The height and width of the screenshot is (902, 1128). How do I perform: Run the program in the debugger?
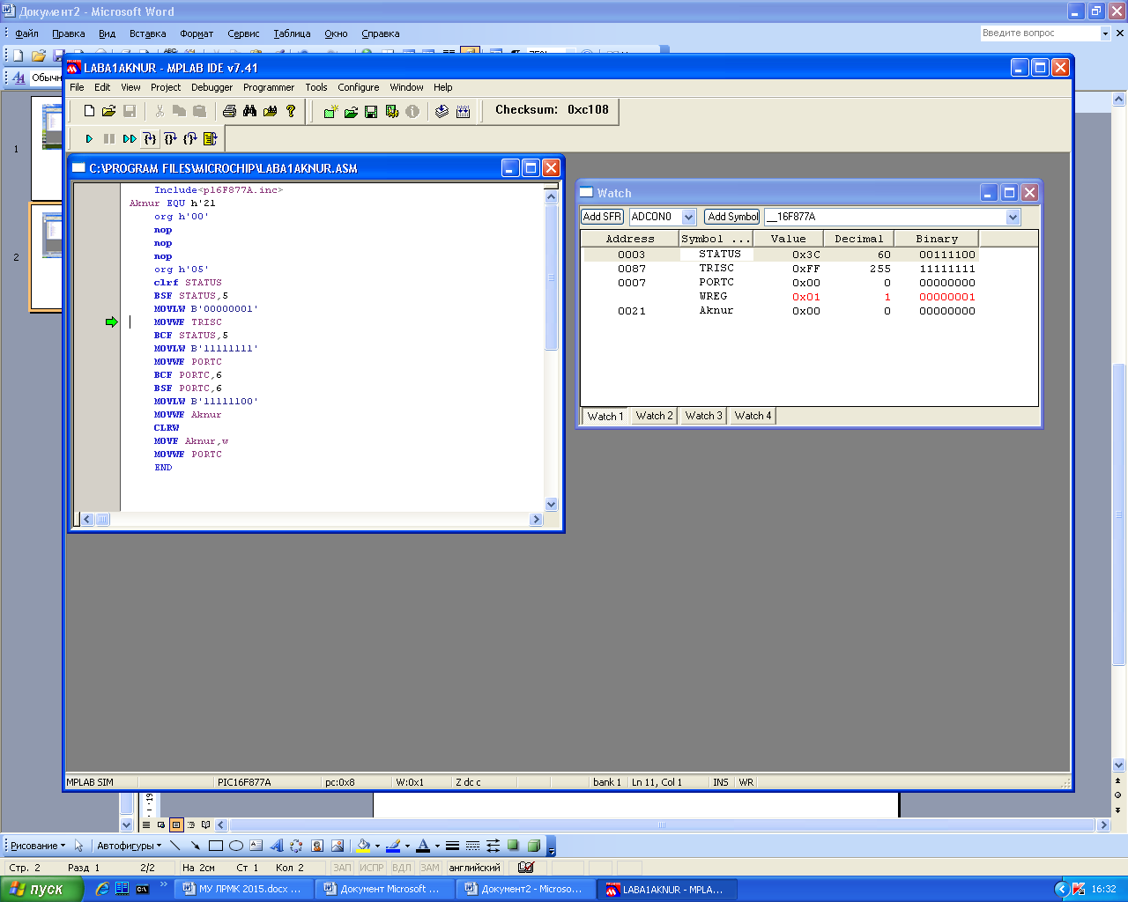[x=89, y=138]
